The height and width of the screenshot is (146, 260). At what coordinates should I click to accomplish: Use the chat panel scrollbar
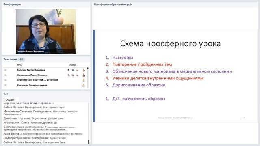89,123
